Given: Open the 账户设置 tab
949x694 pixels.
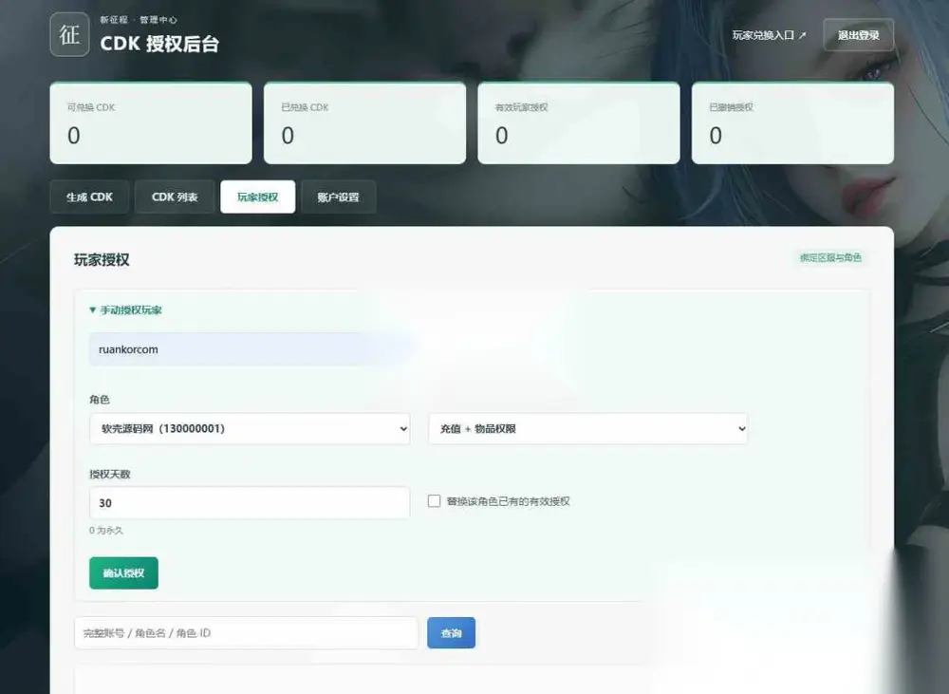Looking at the screenshot, I should coord(339,197).
